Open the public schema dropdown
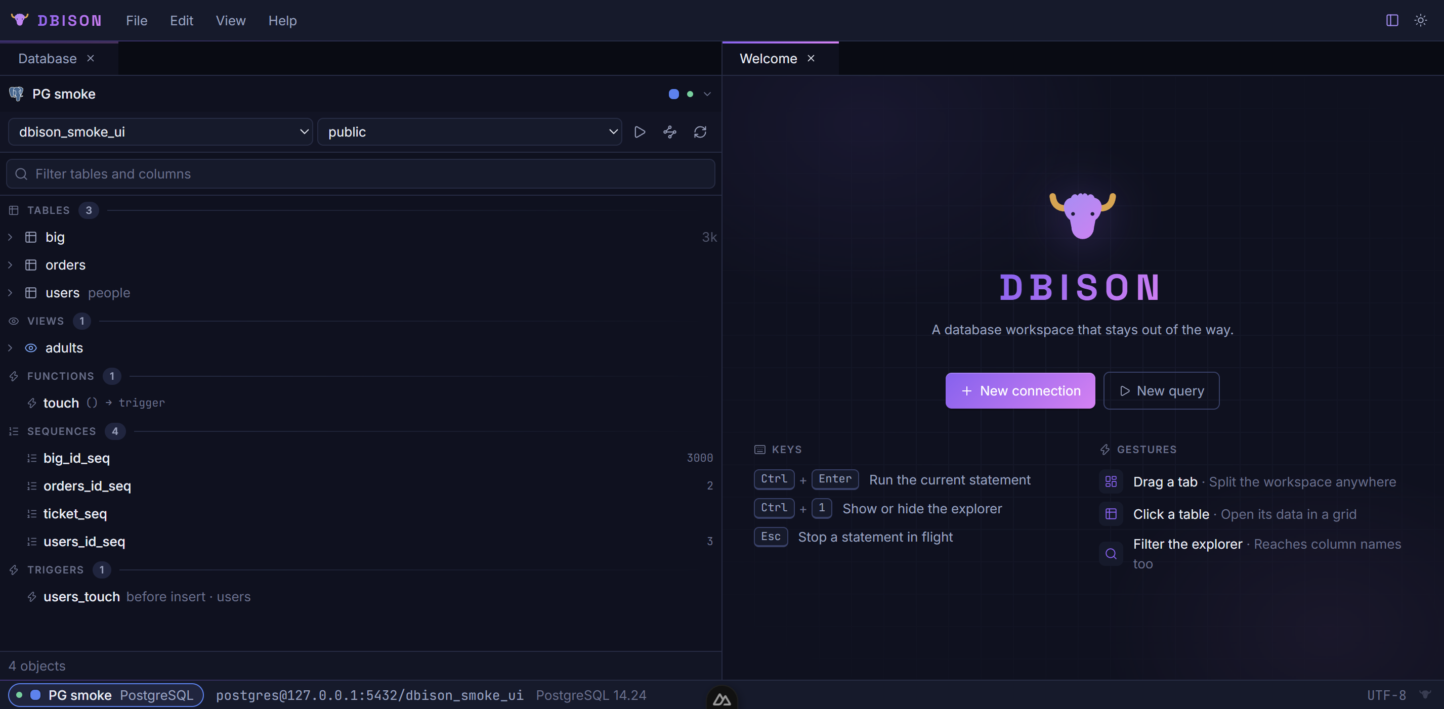Image resolution: width=1444 pixels, height=709 pixels. 469,131
